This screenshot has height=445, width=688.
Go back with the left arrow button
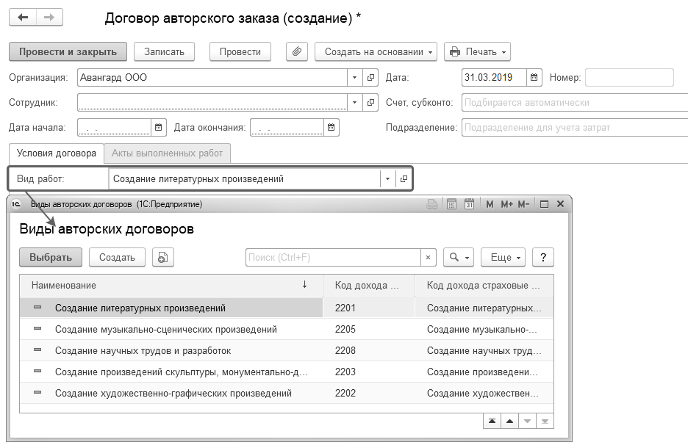23,18
